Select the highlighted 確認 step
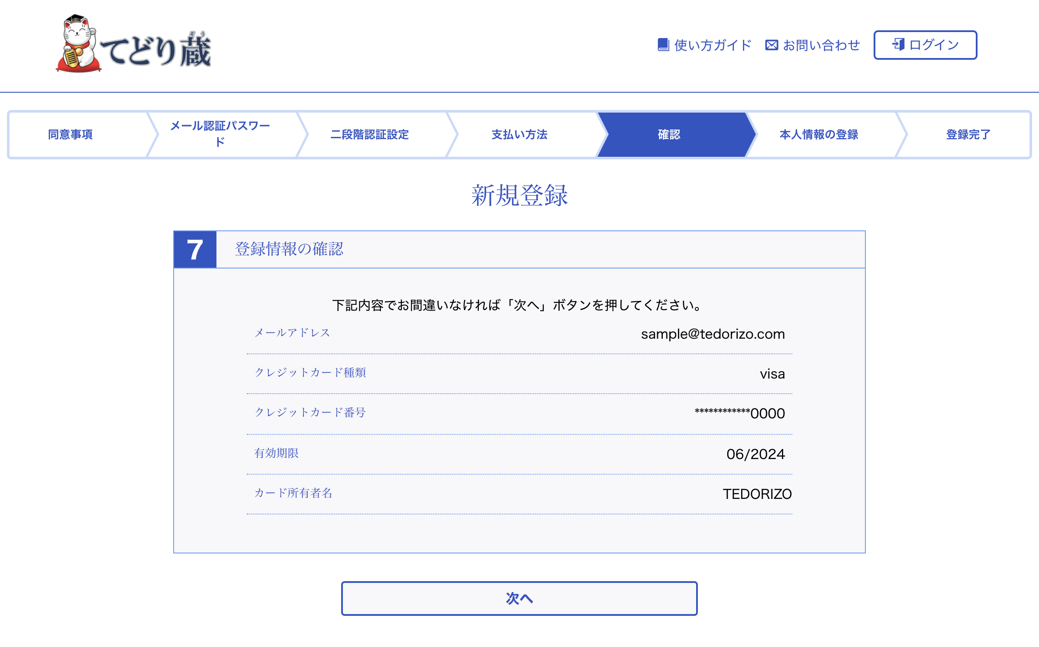Image resolution: width=1039 pixels, height=647 pixels. 669,135
